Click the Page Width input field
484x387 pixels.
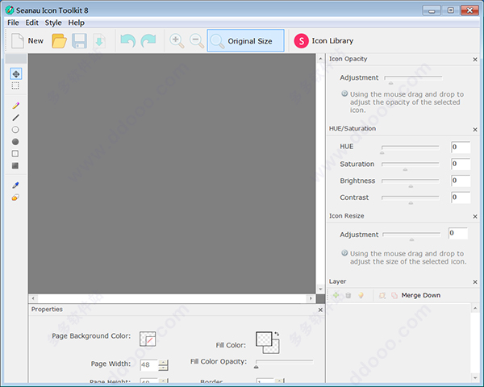[x=149, y=365]
